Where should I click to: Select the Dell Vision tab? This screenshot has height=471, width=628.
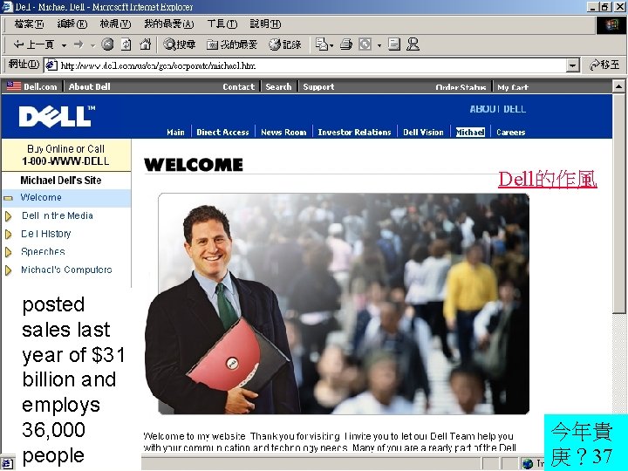(x=423, y=133)
